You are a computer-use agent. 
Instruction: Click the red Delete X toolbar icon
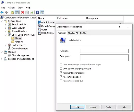(x=23, y=12)
